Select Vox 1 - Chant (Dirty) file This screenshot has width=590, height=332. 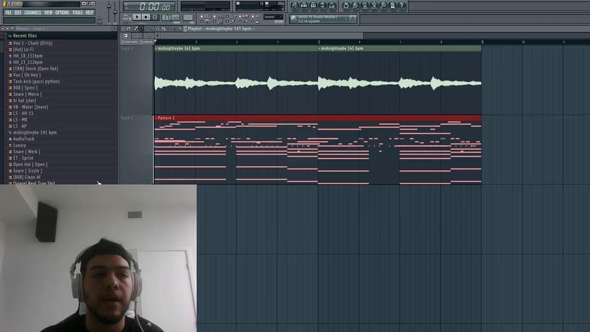pyautogui.click(x=33, y=43)
